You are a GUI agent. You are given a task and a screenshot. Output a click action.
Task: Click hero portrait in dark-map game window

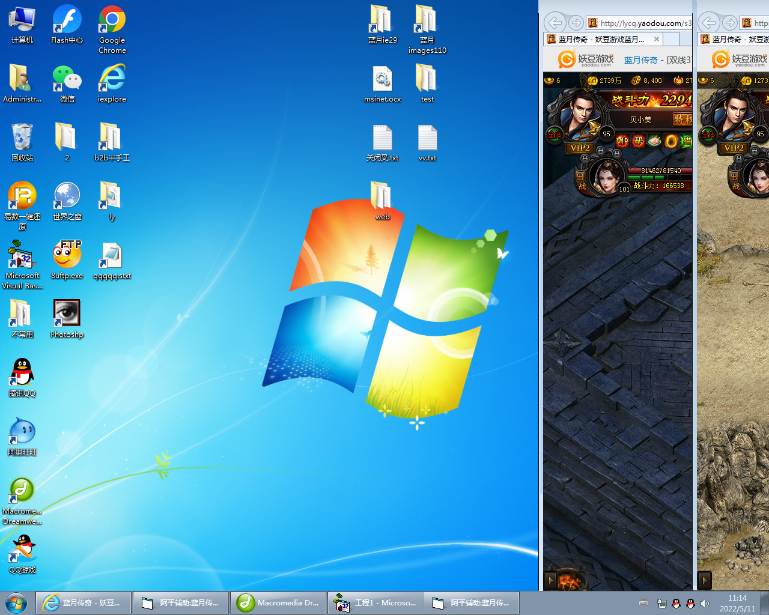pos(580,114)
